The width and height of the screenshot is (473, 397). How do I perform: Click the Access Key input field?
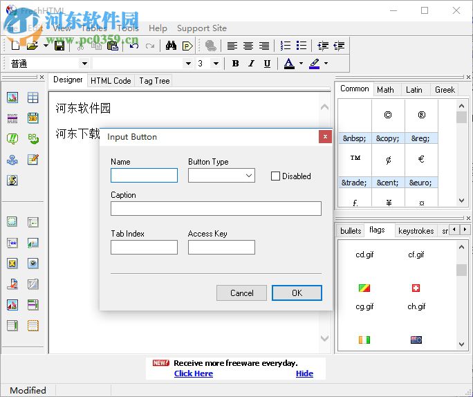[x=221, y=248]
